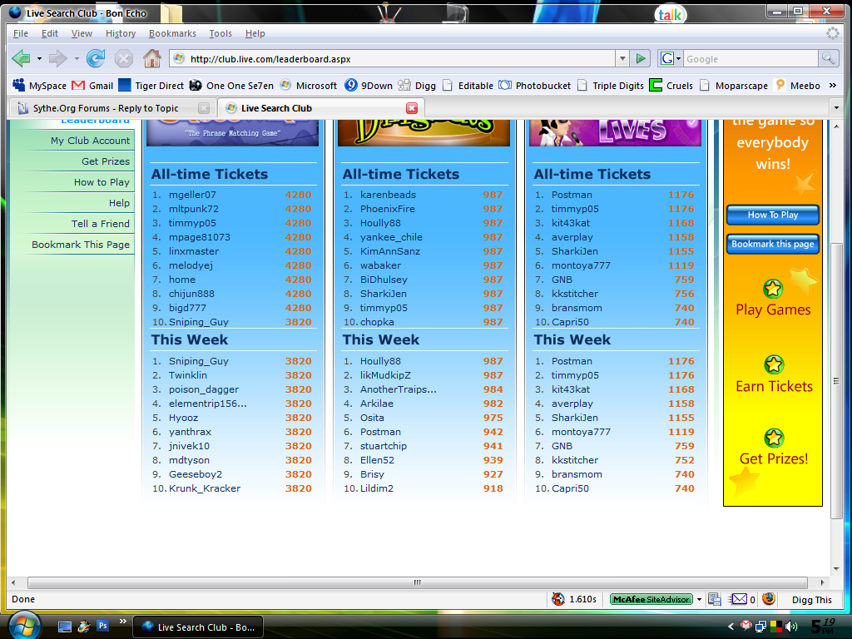Go back with the green arrow
Image resolution: width=852 pixels, height=639 pixels.
point(21,58)
